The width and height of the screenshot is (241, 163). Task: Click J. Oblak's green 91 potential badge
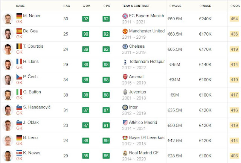click(x=106, y=125)
